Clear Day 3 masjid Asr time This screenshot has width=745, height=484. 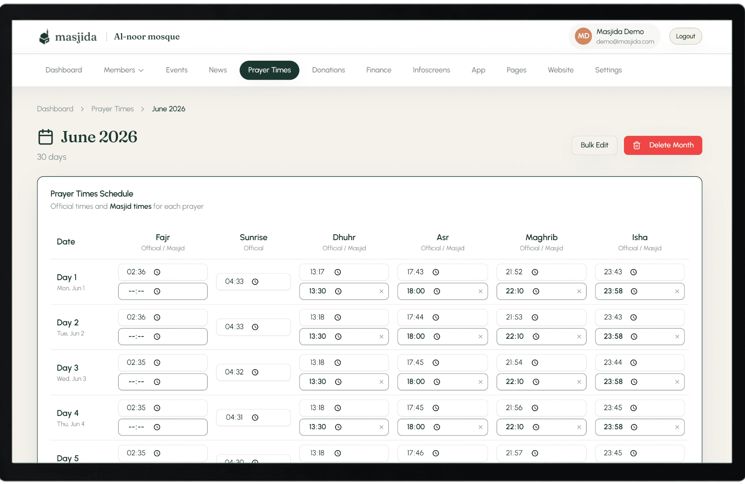coord(481,382)
